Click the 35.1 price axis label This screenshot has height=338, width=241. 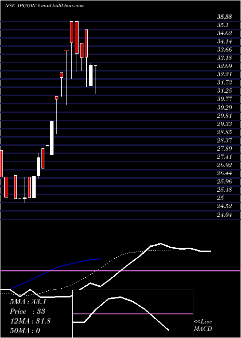[223, 25]
